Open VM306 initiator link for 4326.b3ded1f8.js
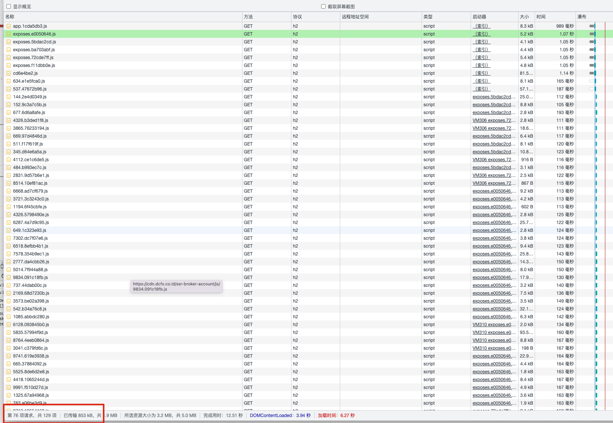 [494, 120]
